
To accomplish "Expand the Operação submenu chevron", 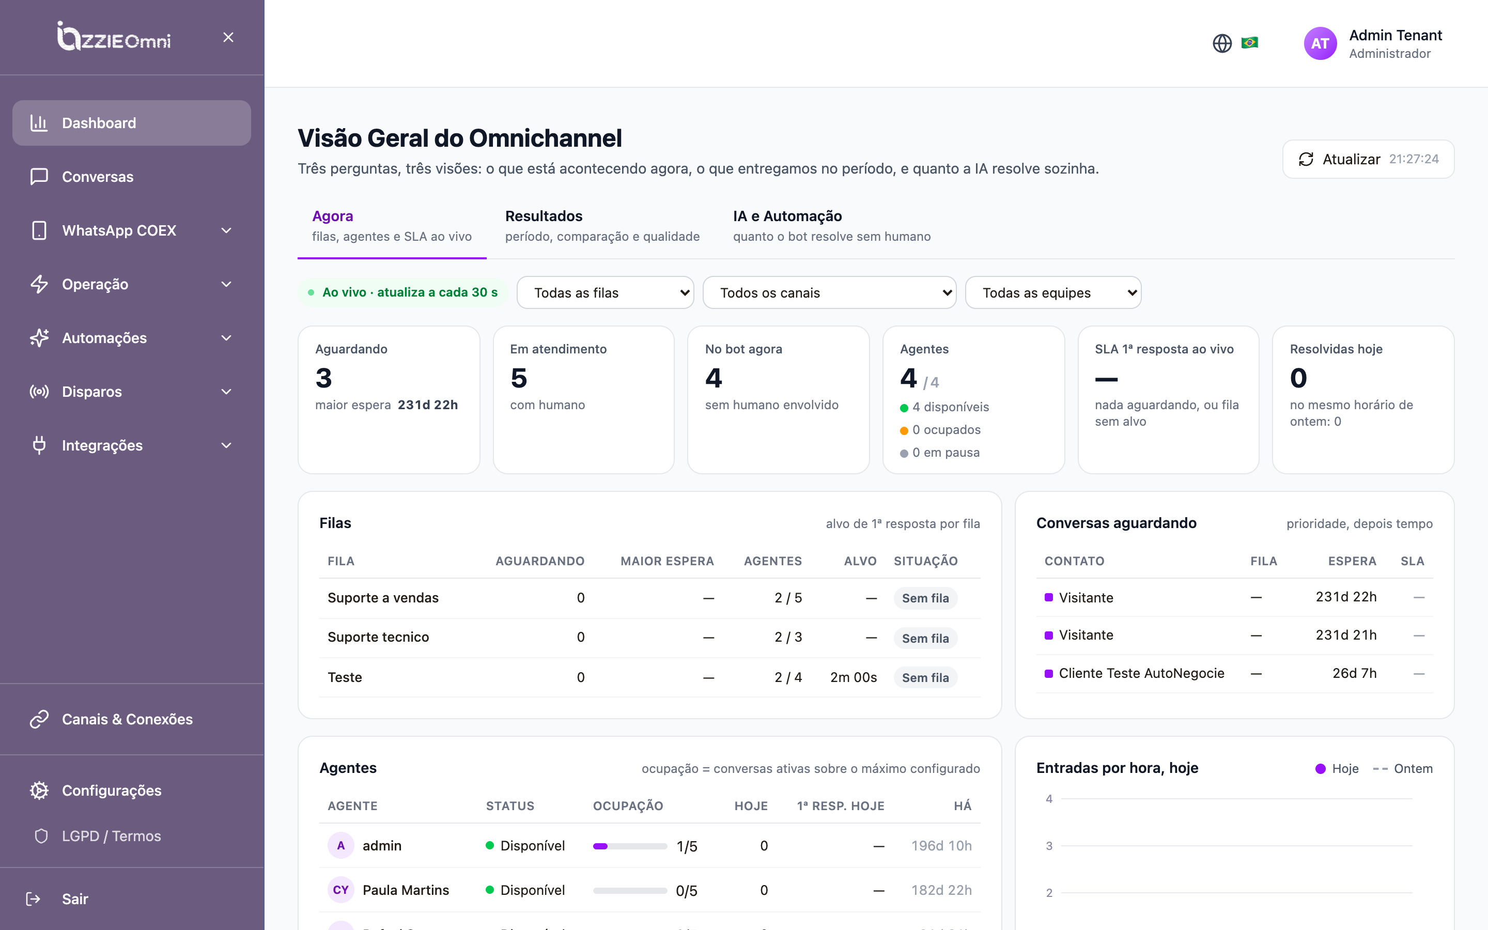I will pos(226,284).
